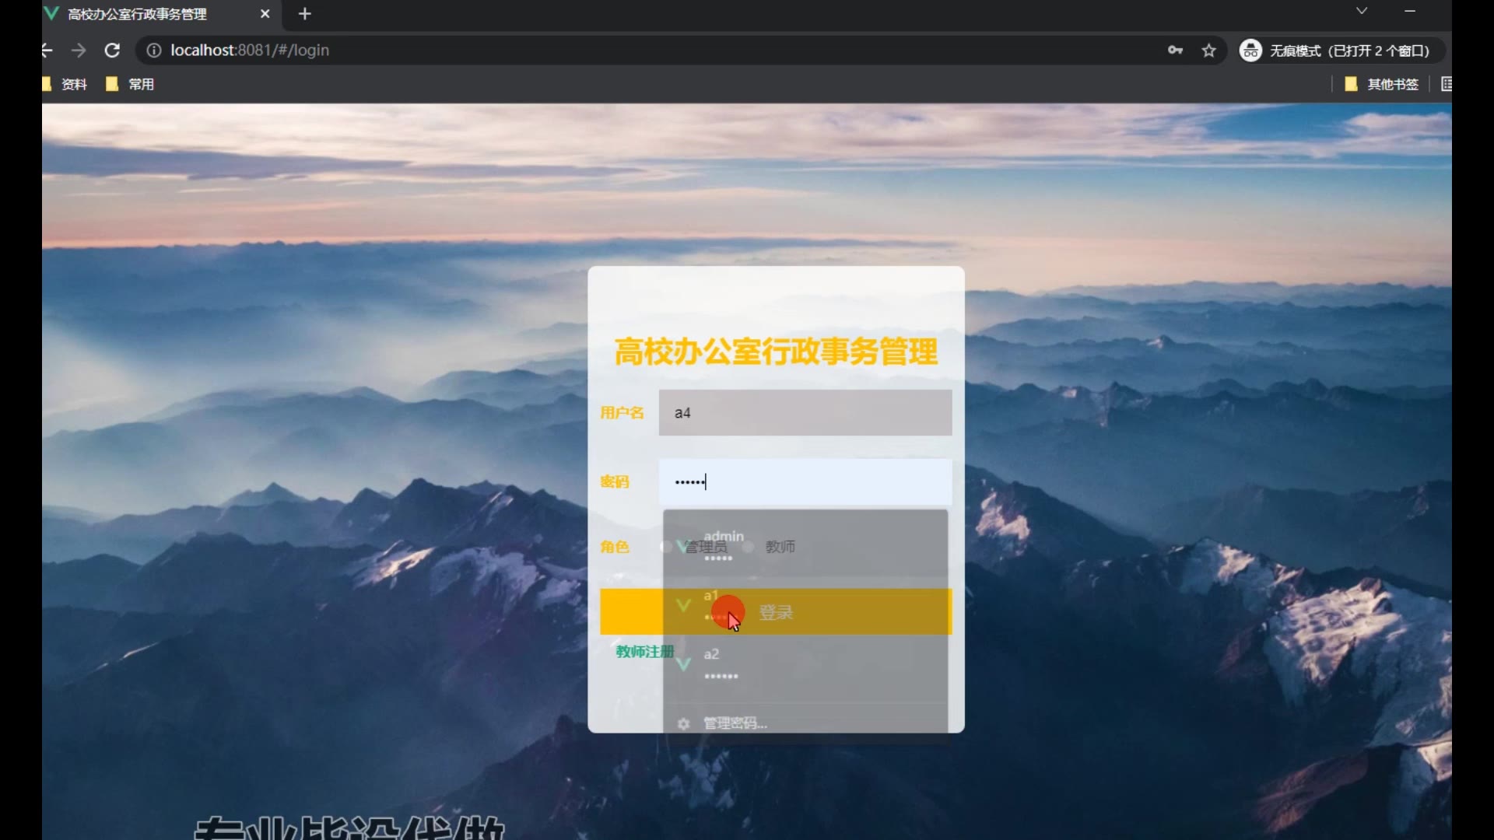The width and height of the screenshot is (1494, 840).
Task: Open the password key icon in address bar
Action: (1175, 51)
